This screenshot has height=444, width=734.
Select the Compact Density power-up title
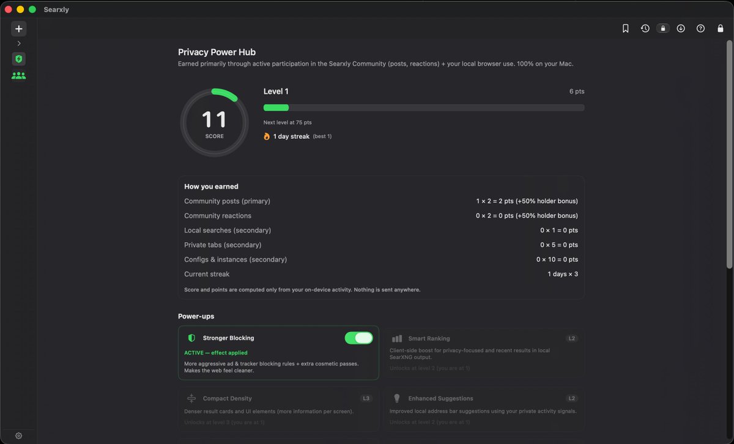tap(228, 398)
